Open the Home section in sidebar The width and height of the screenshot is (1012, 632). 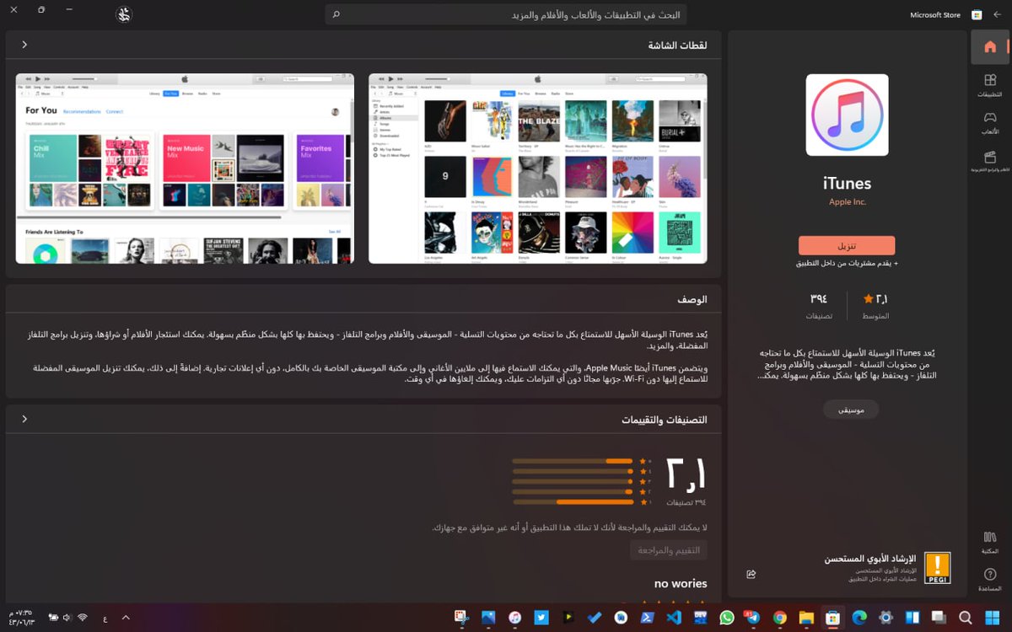[x=990, y=47]
